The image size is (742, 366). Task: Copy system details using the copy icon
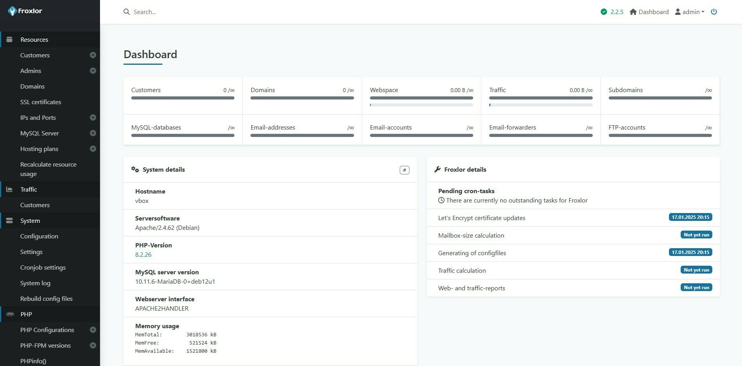pos(404,170)
